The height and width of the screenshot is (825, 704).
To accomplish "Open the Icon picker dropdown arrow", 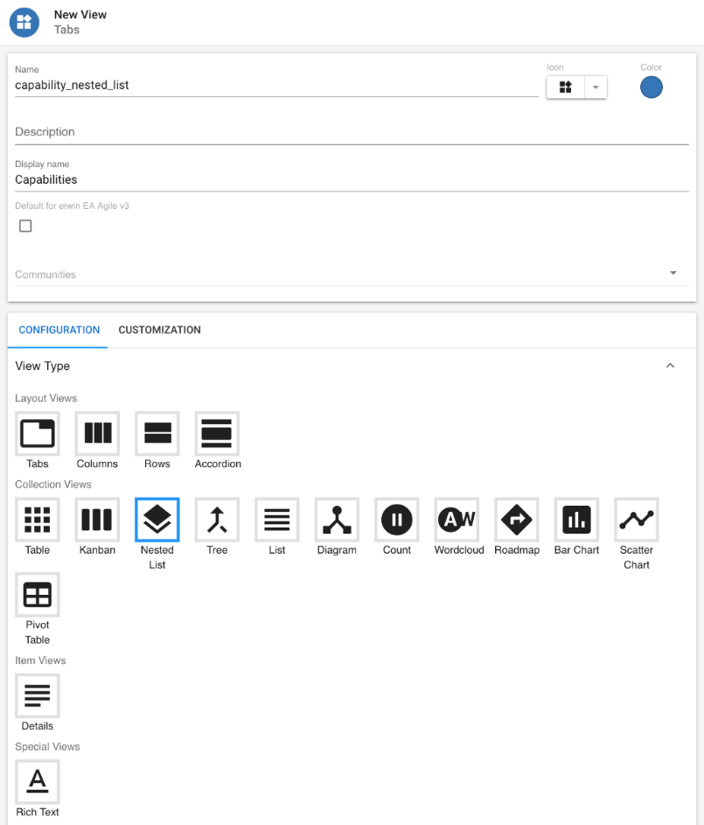I will point(596,87).
